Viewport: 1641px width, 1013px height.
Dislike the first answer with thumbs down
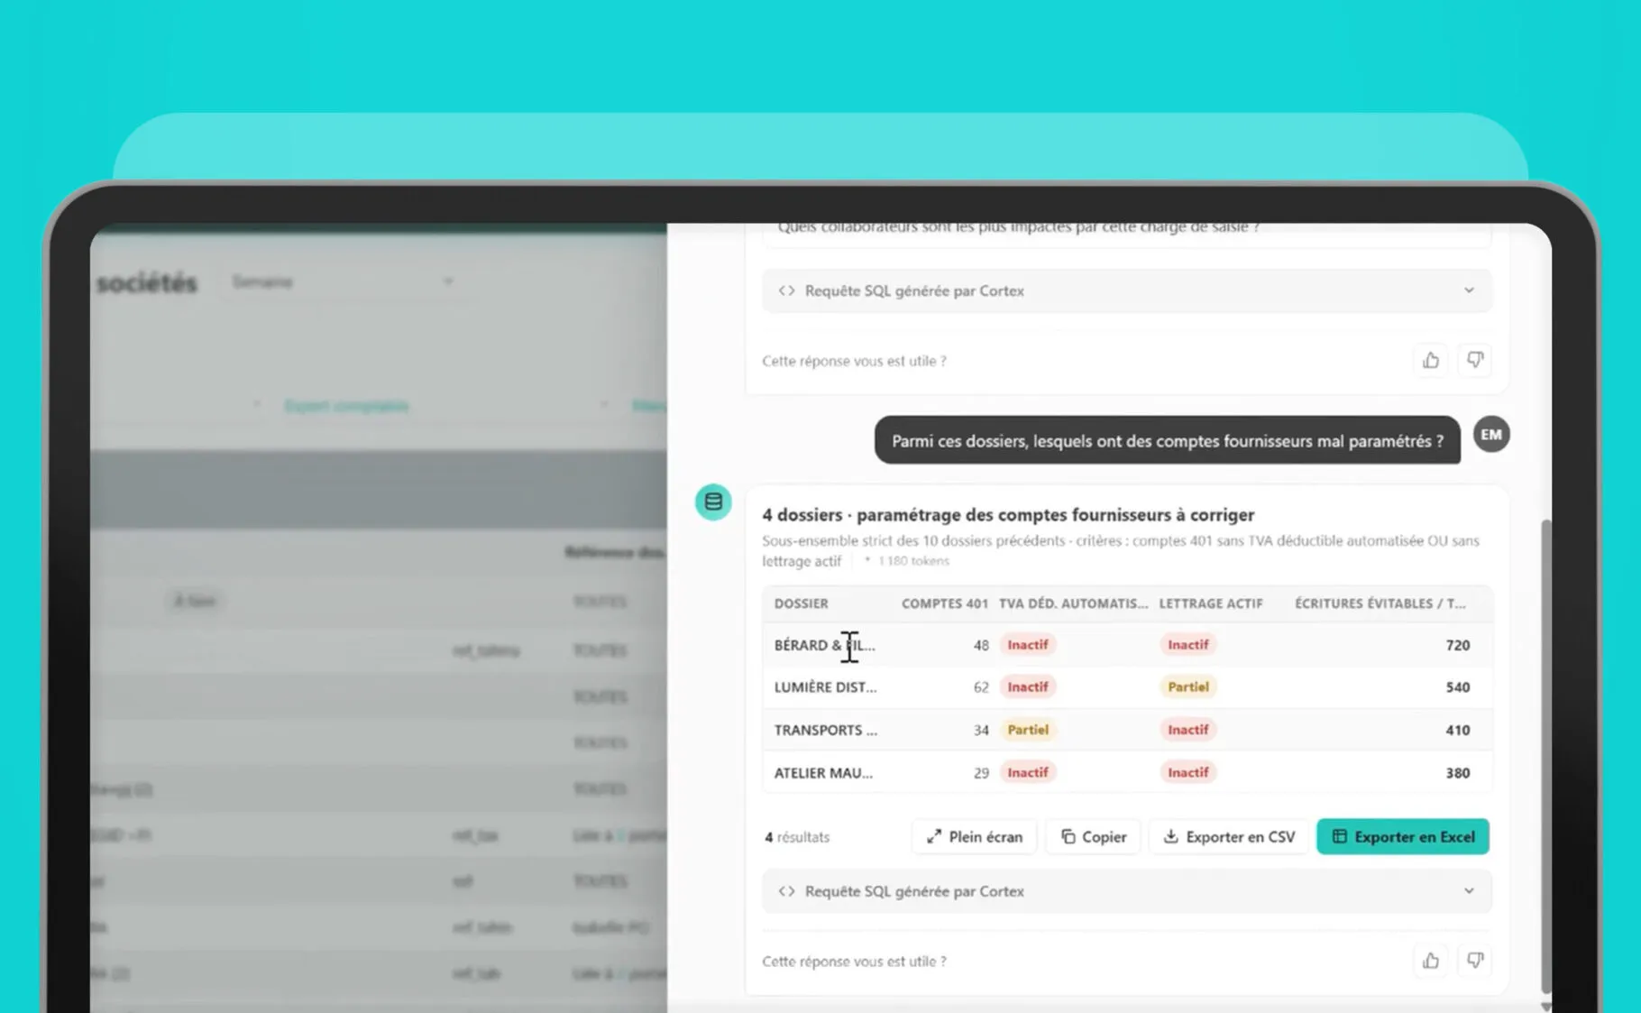tap(1475, 361)
